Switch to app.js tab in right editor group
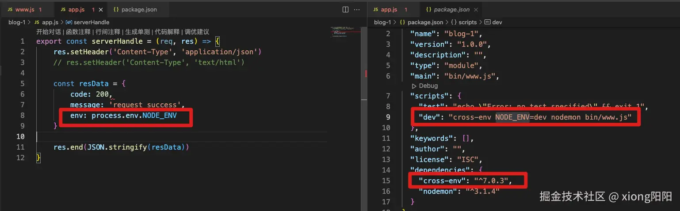The width and height of the screenshot is (680, 211). pos(389,9)
